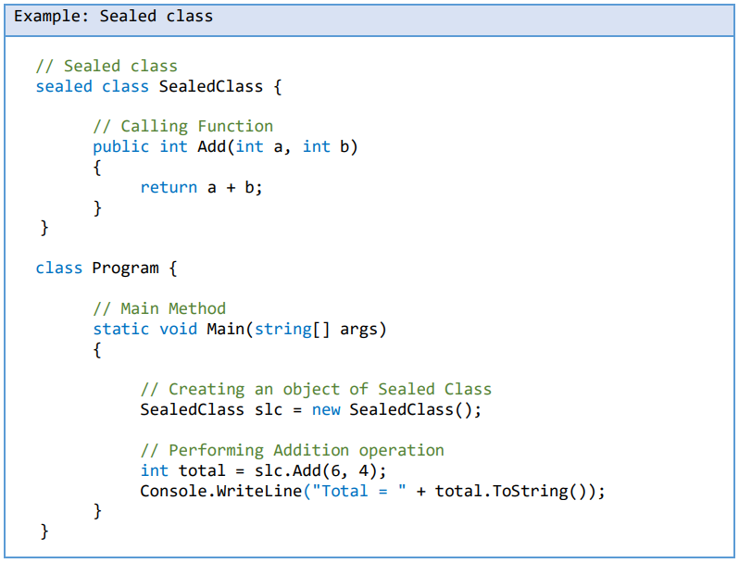This screenshot has height=563, width=739.
Task: Select the "// Main Method" comment
Action: (158, 308)
